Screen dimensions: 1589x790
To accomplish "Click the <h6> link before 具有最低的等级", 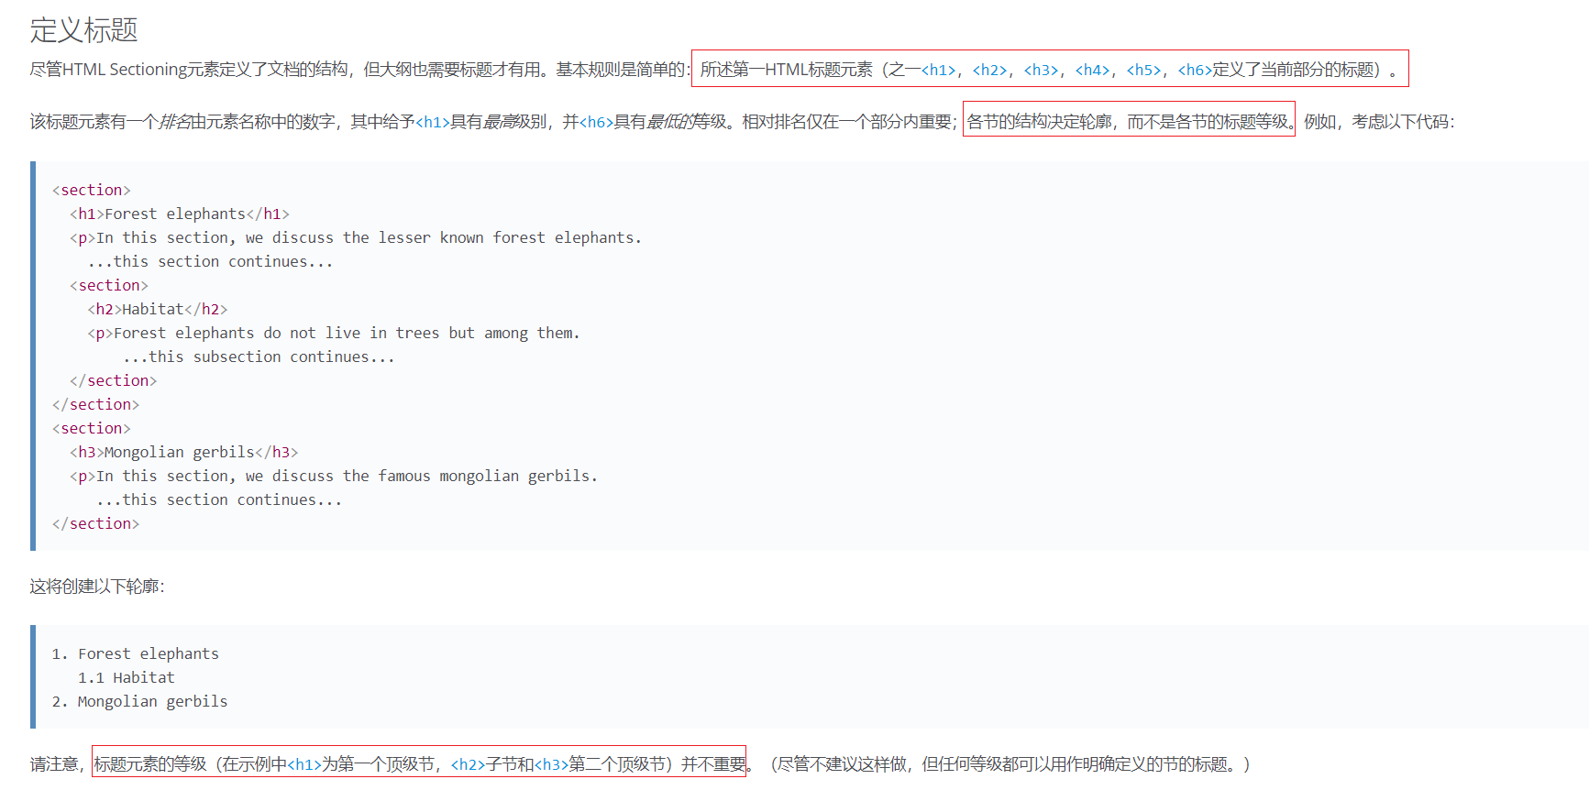I will [596, 122].
